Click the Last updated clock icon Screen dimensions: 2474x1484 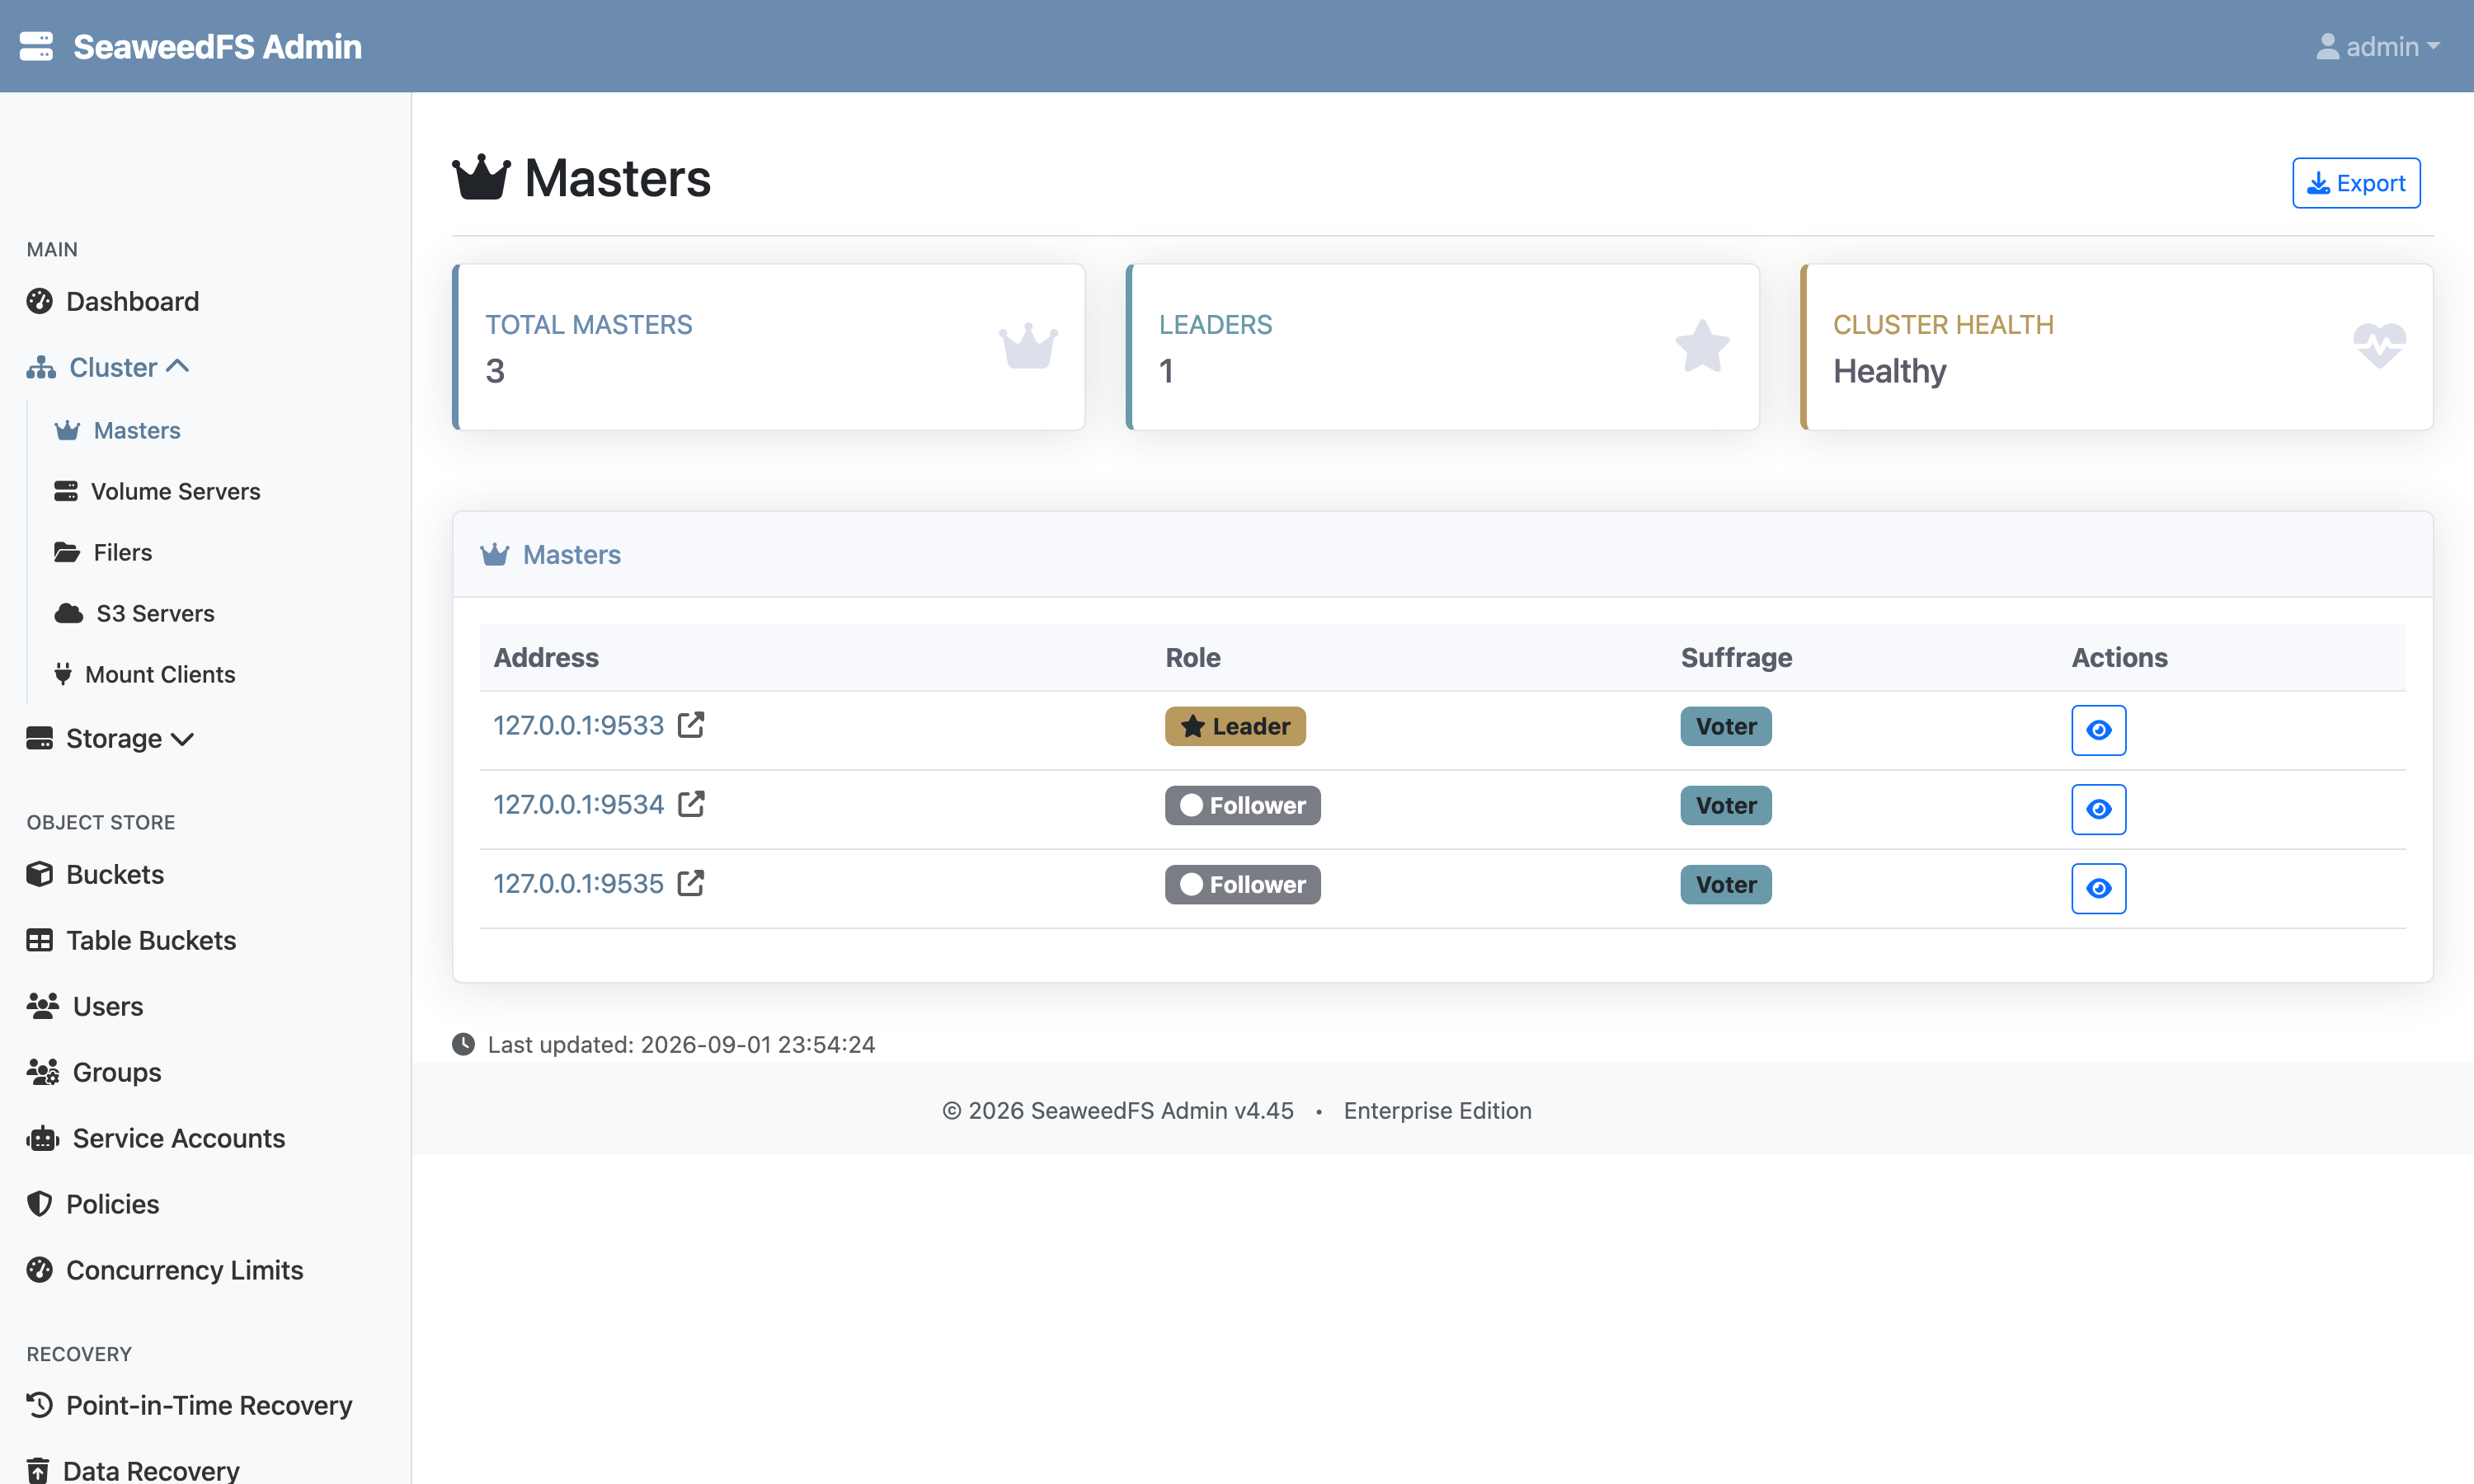(x=463, y=1044)
